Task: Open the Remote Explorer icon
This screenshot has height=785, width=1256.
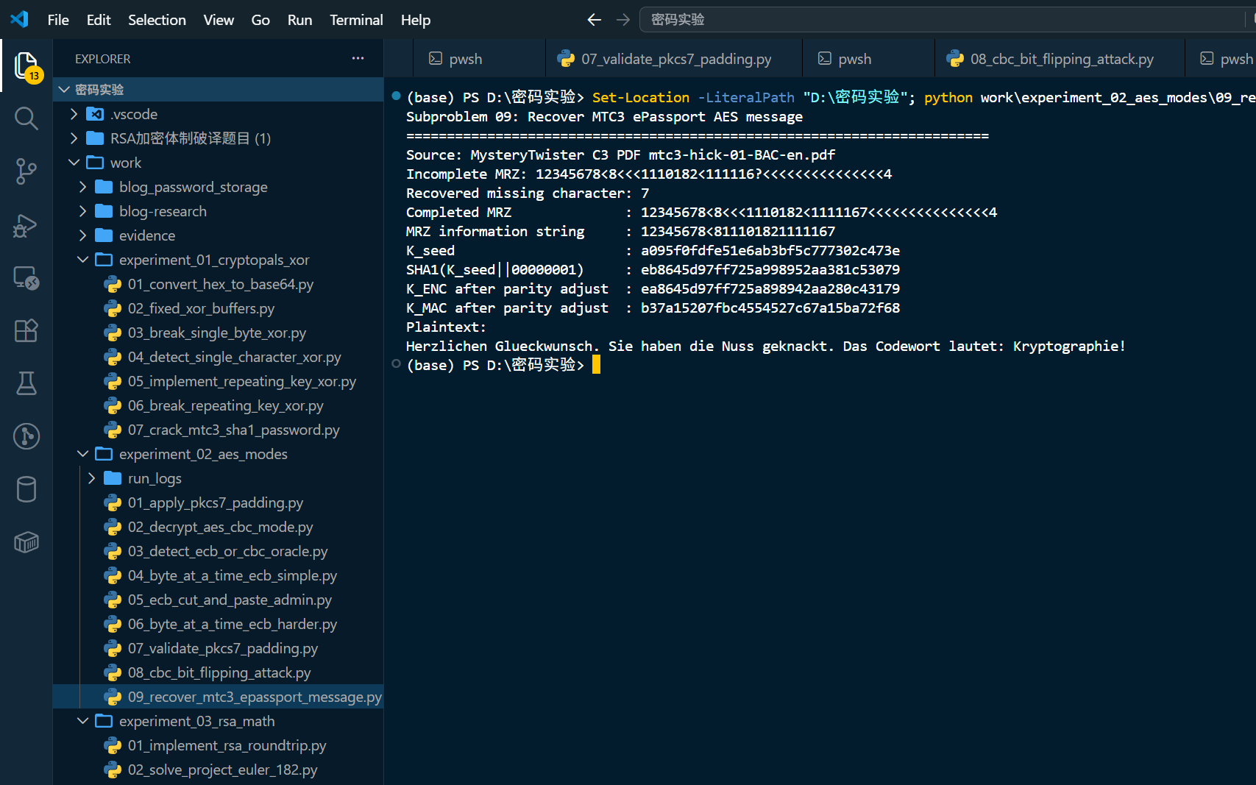Action: 26,277
